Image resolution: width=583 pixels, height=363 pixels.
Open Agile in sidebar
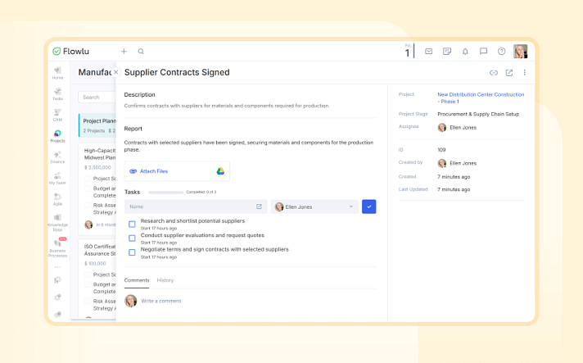coord(57,199)
